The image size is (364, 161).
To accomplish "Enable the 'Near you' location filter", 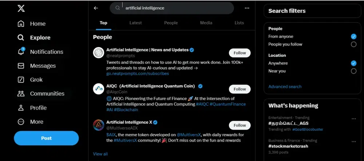I will [x=353, y=71].
